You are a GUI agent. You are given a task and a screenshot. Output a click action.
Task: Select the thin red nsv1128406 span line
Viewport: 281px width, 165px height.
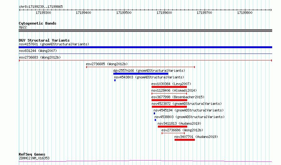[x=169, y=94]
